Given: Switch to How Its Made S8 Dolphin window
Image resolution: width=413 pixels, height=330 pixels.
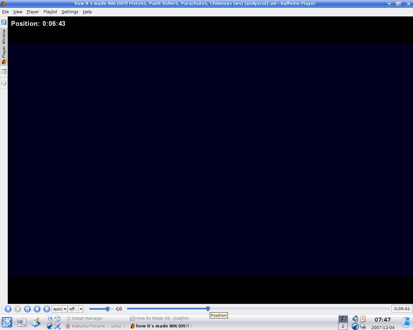Looking at the screenshot, I should point(162,318).
